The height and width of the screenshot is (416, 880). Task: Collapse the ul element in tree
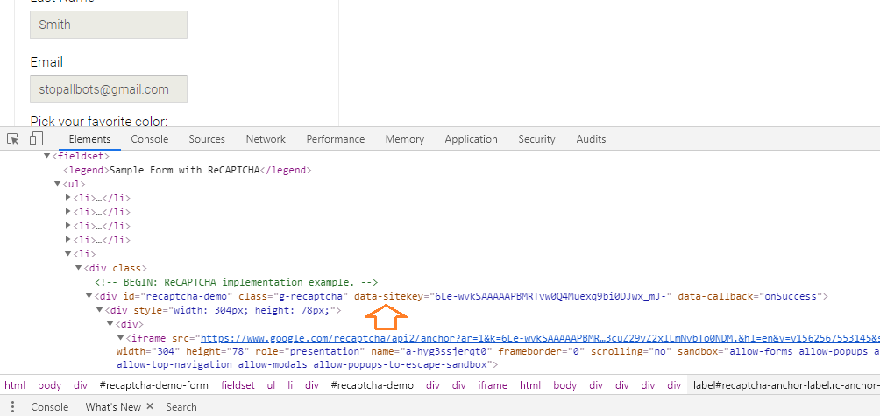58,184
